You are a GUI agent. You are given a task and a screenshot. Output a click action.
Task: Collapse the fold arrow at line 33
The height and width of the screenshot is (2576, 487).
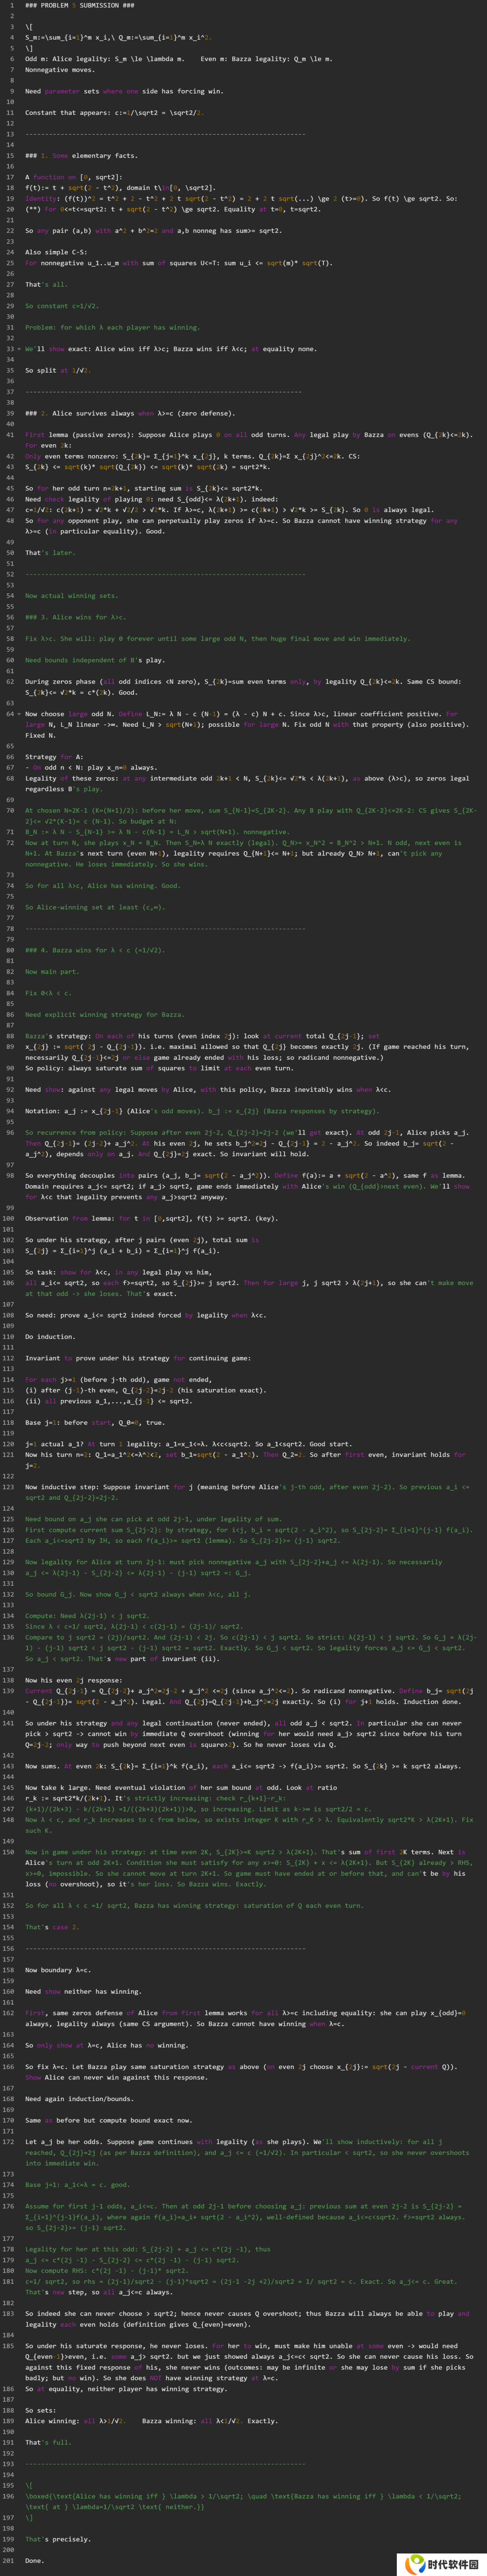point(19,349)
